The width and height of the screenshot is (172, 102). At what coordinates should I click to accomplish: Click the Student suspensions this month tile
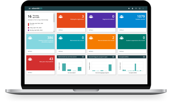click(132, 41)
